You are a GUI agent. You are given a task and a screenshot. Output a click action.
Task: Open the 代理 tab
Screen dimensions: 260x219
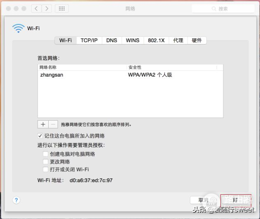178,40
